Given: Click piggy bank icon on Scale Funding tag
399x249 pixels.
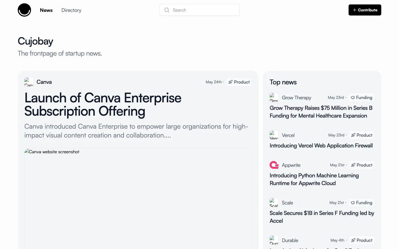Looking at the screenshot, I should [353, 203].
